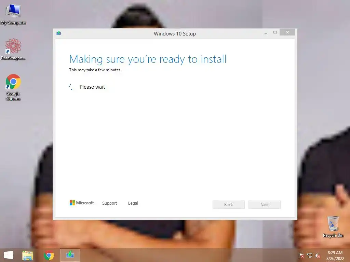Click the Windows 10 Setup taskbar icon
The width and height of the screenshot is (350, 262).
pyautogui.click(x=70, y=255)
